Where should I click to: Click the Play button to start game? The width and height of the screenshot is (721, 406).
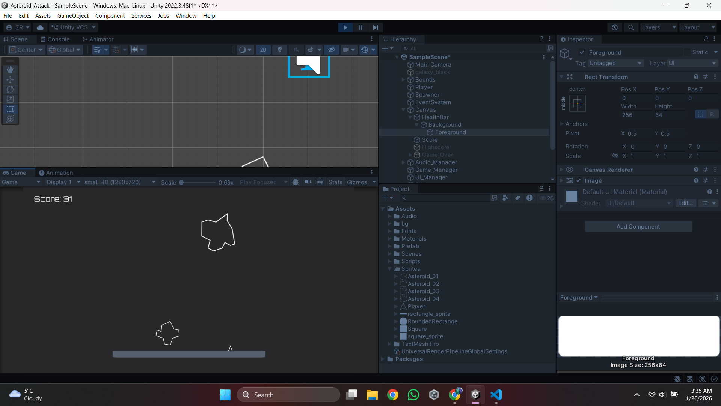pyautogui.click(x=345, y=27)
